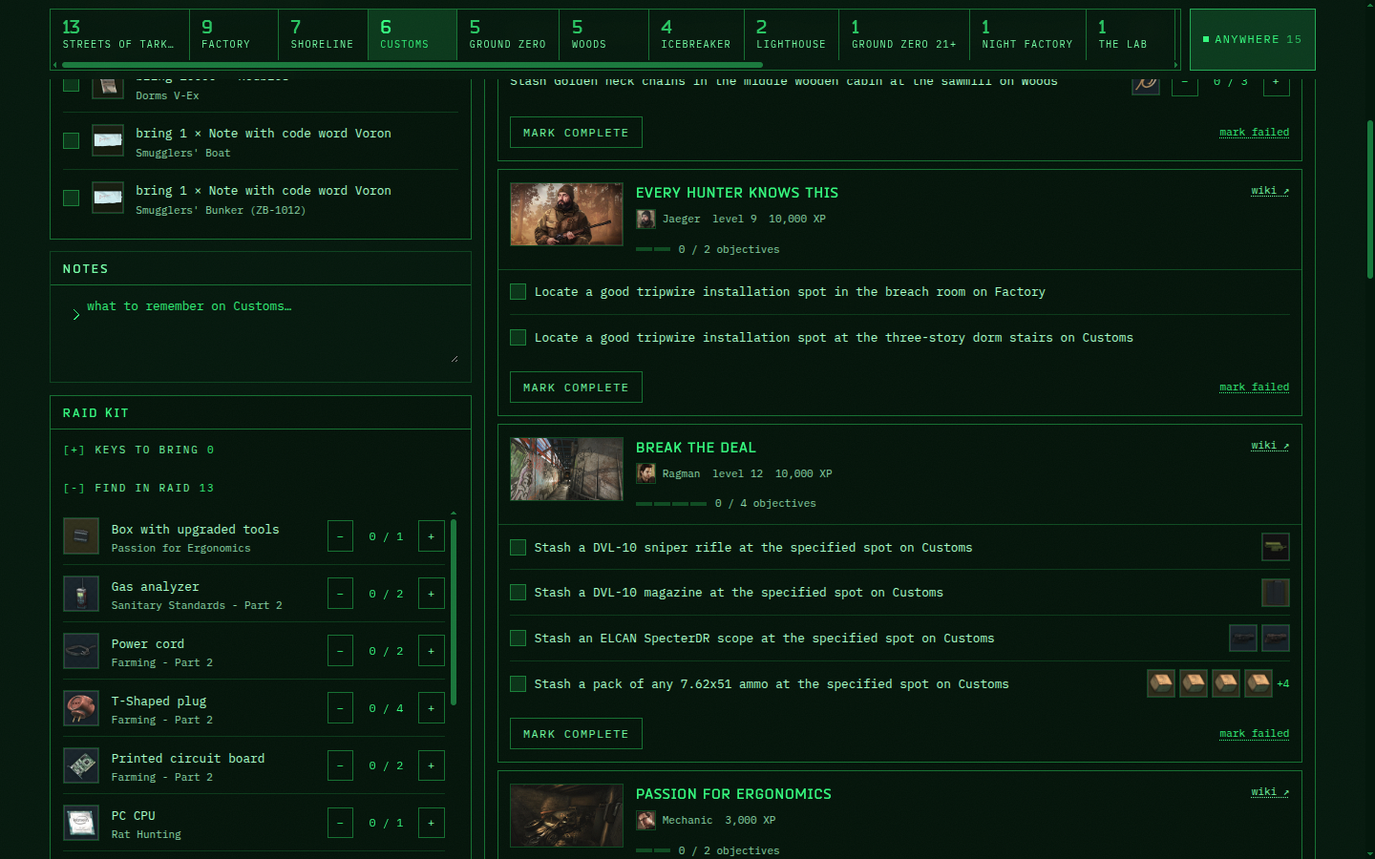Open The Lab tab

click(1130, 34)
